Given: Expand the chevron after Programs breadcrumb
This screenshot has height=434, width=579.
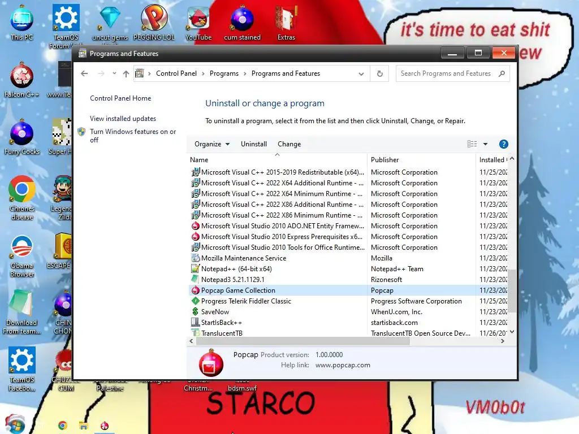Looking at the screenshot, I should (x=245, y=73).
